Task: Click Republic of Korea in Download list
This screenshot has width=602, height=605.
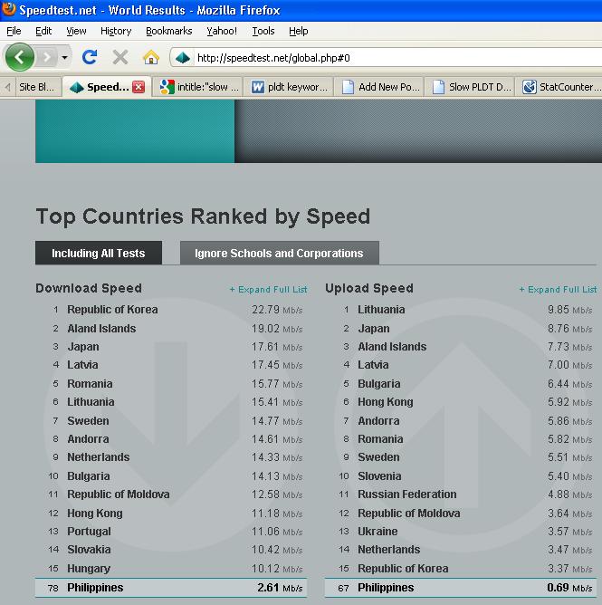Action: coord(112,310)
